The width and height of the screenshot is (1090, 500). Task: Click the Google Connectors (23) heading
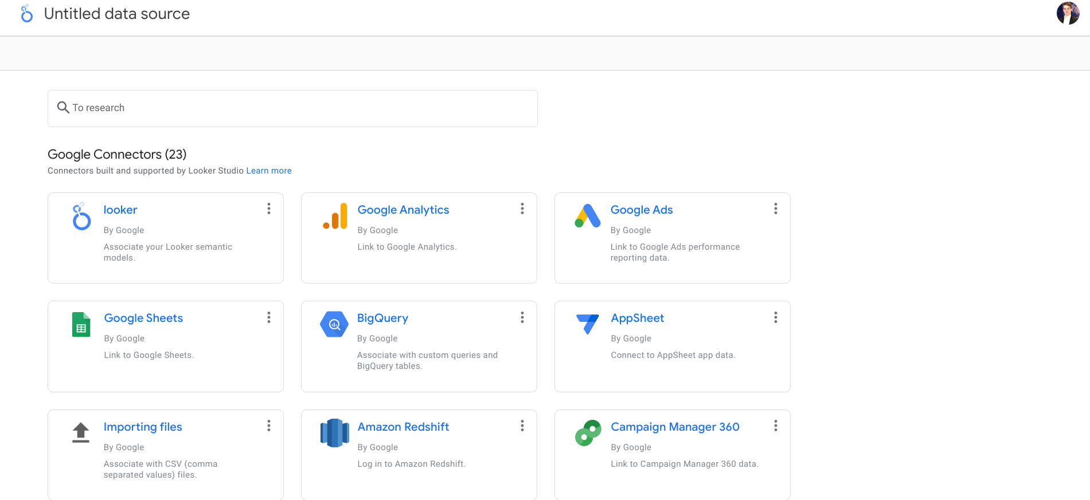[x=117, y=154]
